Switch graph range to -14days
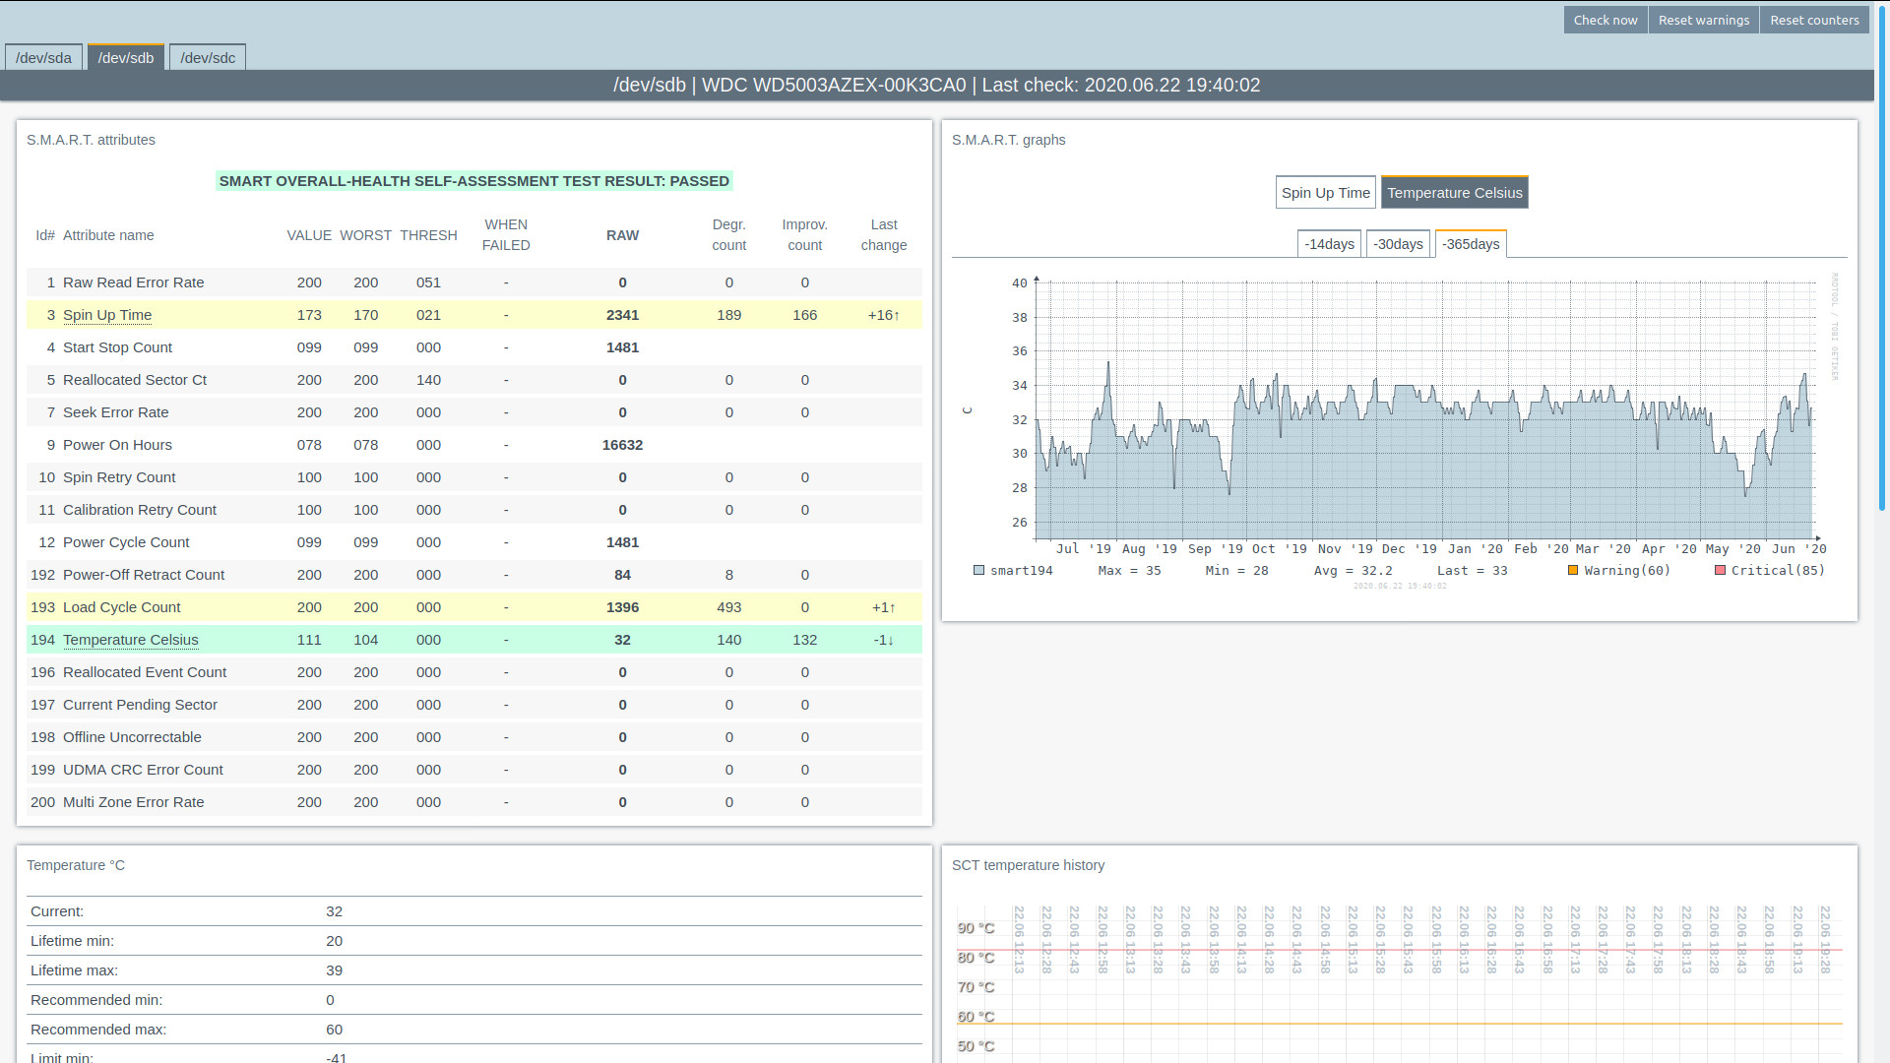Screen dimensions: 1890x1063 (x=1329, y=244)
